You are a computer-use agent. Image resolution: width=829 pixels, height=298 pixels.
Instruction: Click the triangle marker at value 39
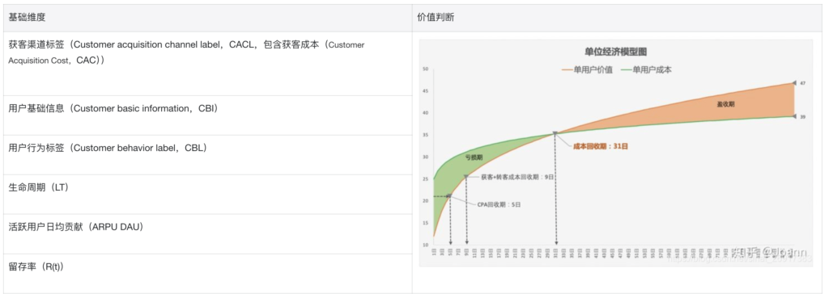pos(793,116)
